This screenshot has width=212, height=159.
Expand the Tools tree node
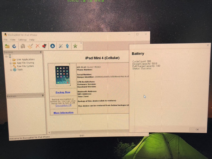(11, 70)
